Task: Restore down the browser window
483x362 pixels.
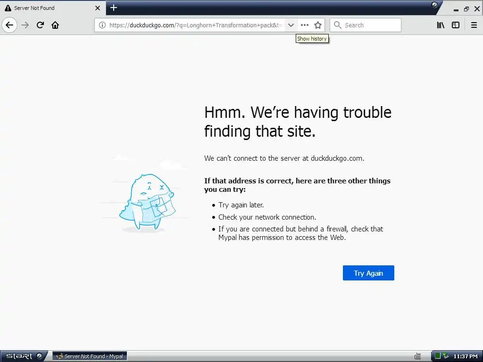Action: click(466, 9)
